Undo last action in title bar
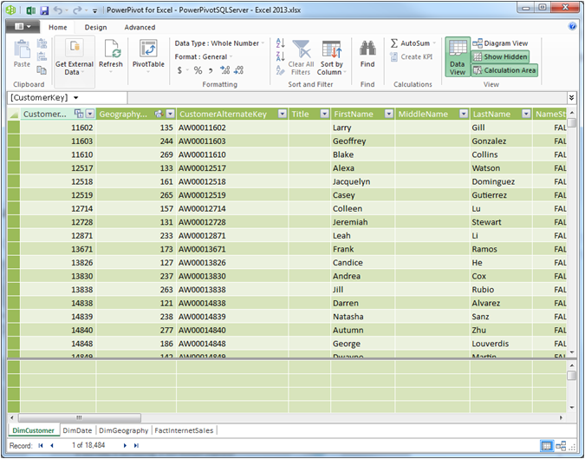 [x=57, y=10]
